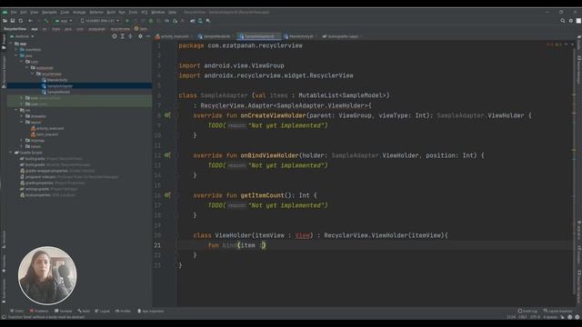Open the Problems tool window
This screenshot has width=582, height=327.
(39, 311)
